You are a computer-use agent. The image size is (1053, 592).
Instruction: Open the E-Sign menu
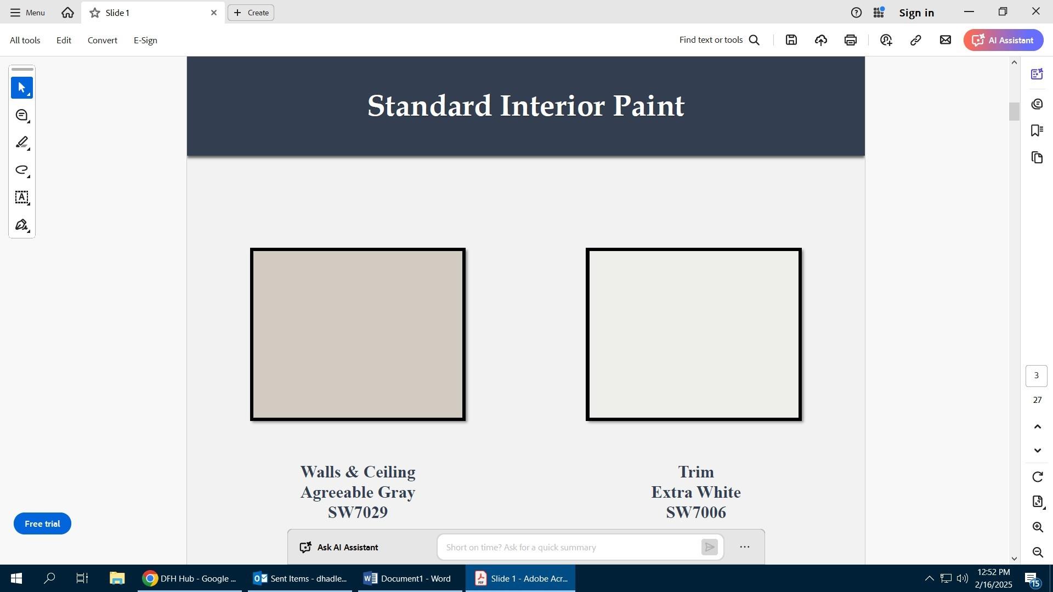point(145,41)
